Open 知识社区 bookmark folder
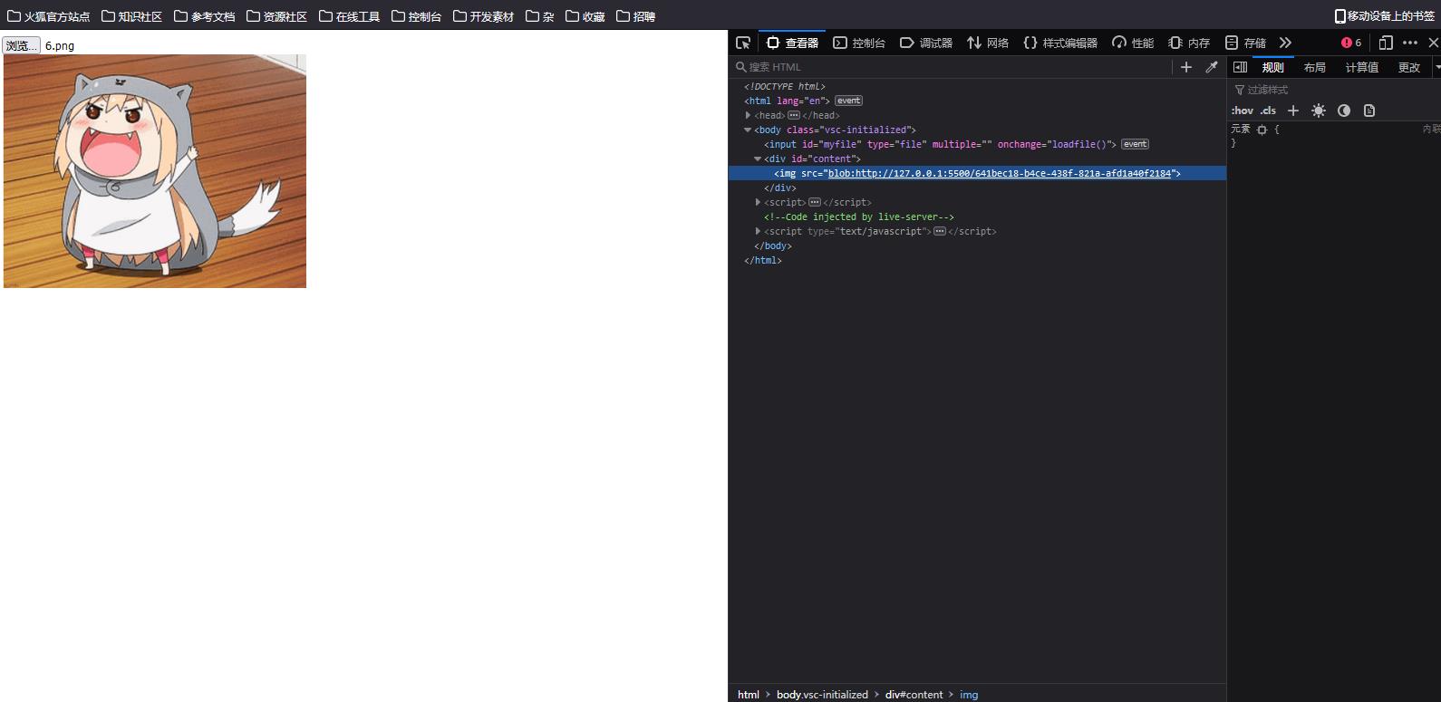This screenshot has width=1441, height=702. pos(132,16)
